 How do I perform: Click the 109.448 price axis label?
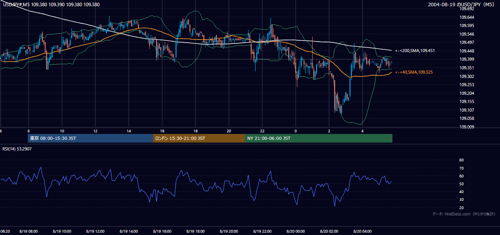(466, 51)
